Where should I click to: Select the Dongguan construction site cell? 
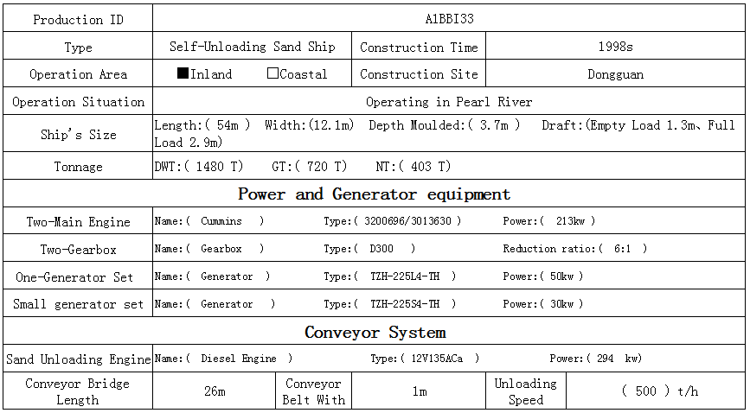tap(615, 74)
